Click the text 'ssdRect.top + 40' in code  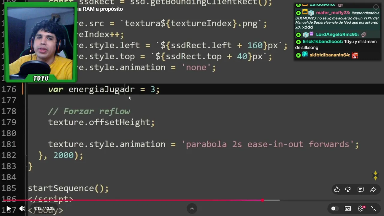click(x=206, y=56)
